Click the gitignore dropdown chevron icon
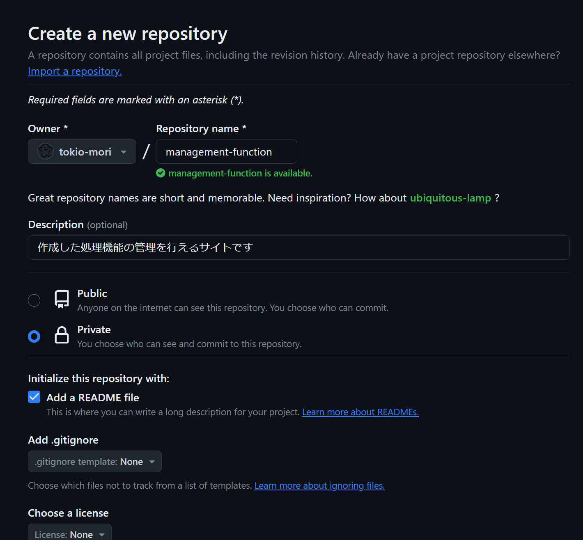583x540 pixels. [152, 462]
